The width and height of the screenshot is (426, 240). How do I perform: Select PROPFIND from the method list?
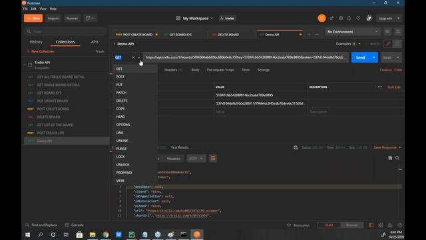tap(135, 173)
